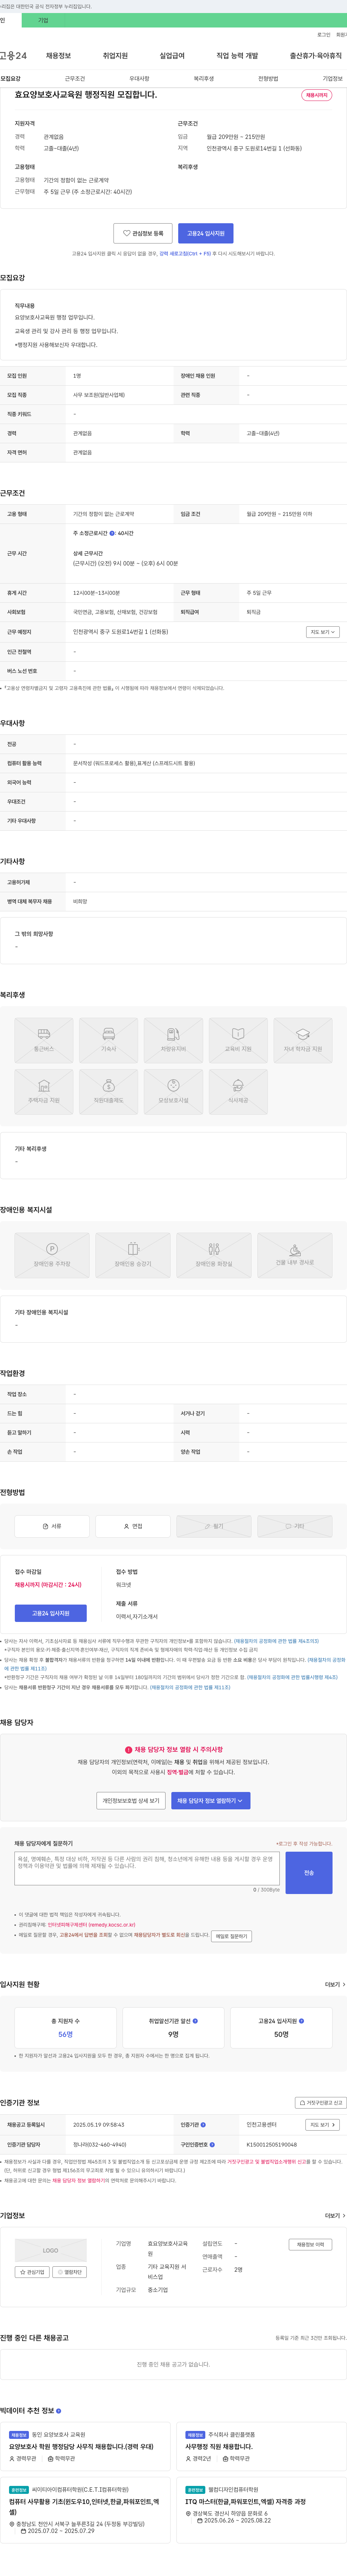This screenshot has width=347, height=2576.
Task: Click the 채용시까지 status badge
Action: (317, 95)
